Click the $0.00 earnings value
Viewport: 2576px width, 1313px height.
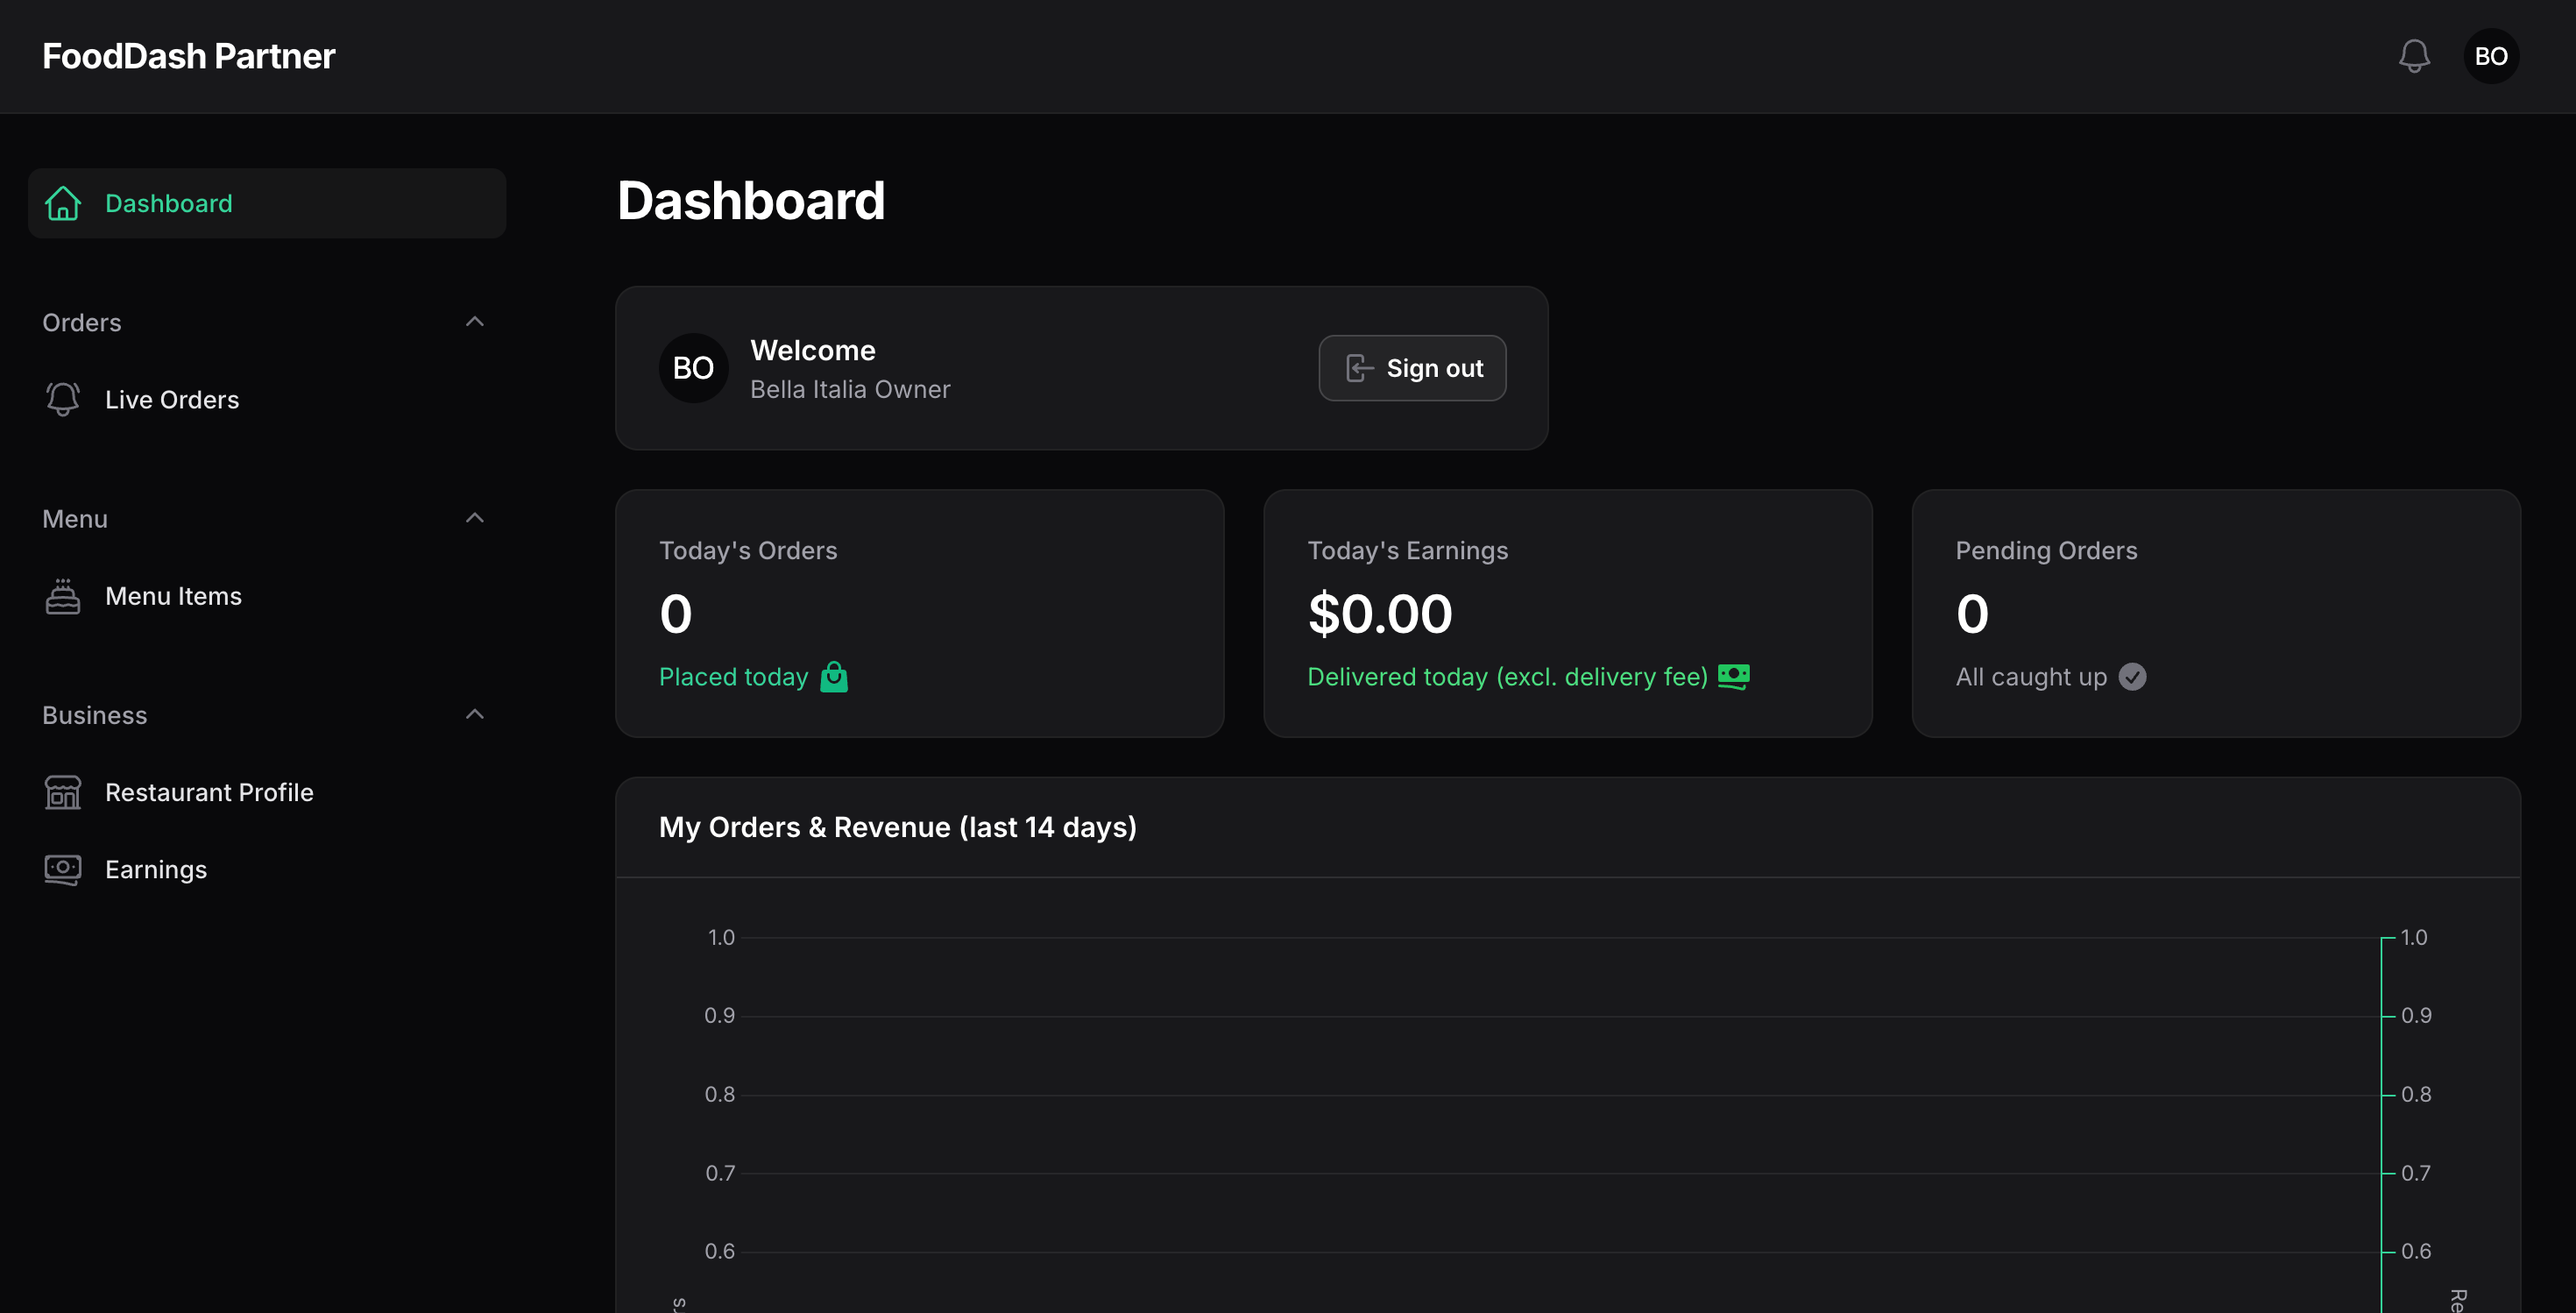pyautogui.click(x=1380, y=613)
